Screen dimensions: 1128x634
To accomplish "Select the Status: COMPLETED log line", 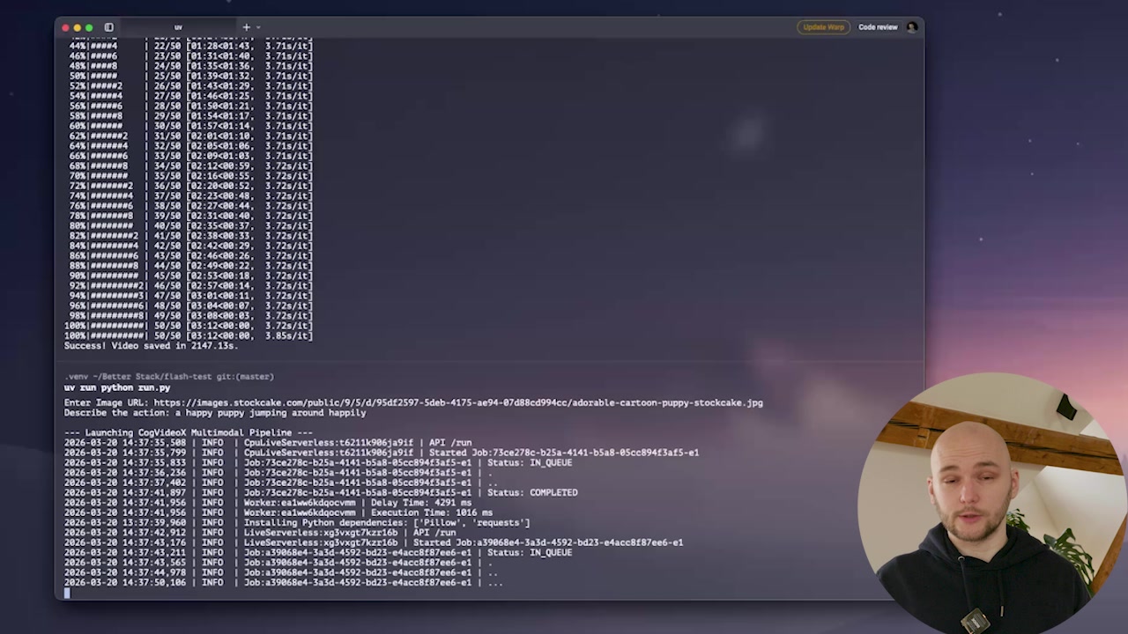I will [x=317, y=492].
